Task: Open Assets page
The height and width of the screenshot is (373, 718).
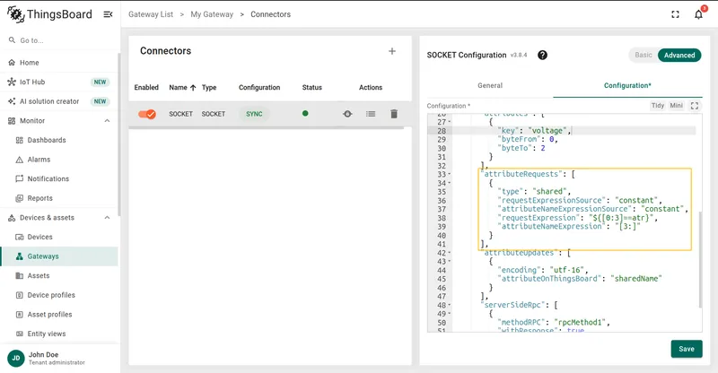Action: 59,275
